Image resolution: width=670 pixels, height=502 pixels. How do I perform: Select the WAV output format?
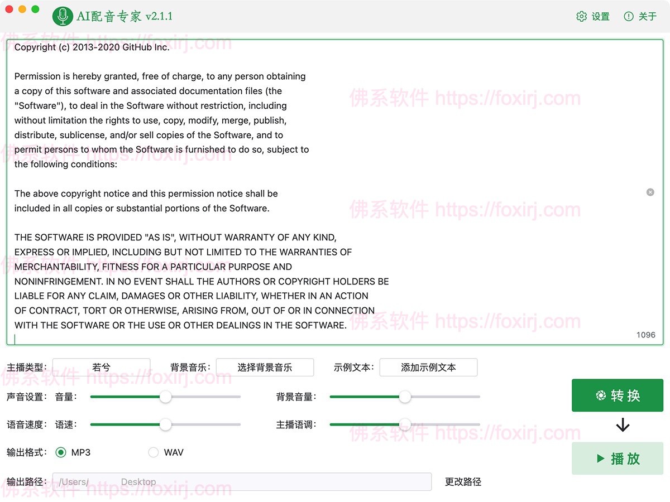(154, 452)
